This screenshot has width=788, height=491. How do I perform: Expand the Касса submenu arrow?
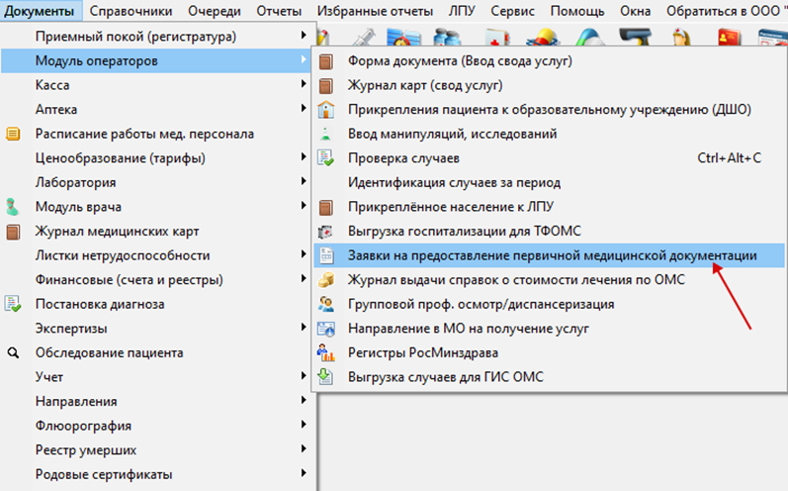click(304, 83)
